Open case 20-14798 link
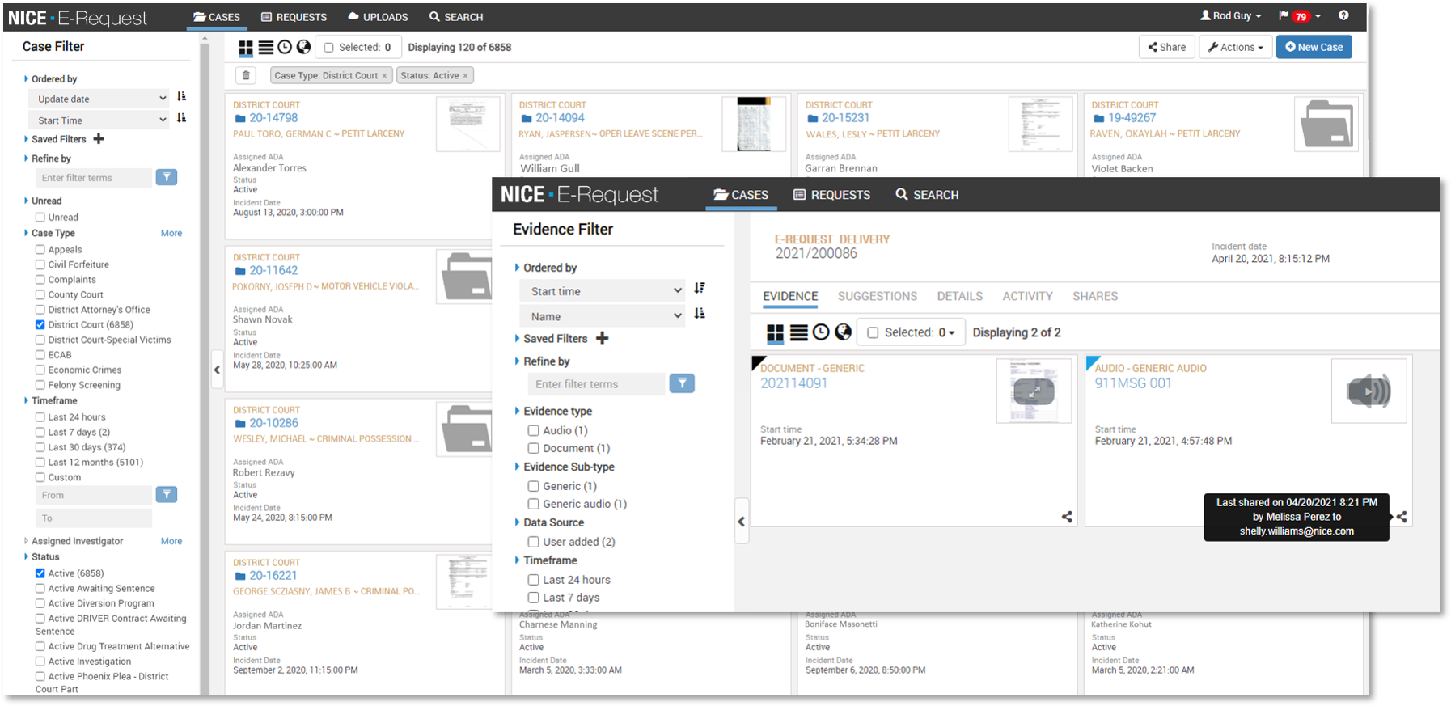1451x706 pixels. [x=273, y=118]
